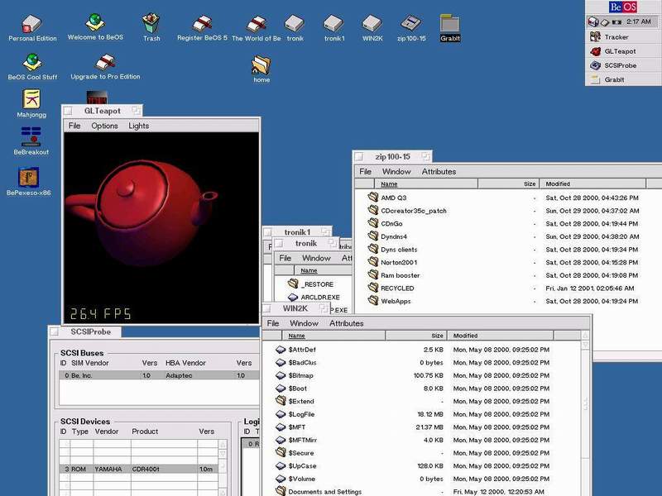Image resolution: width=662 pixels, height=496 pixels.
Task: Open GLTeapot Lights menu
Action: (138, 126)
